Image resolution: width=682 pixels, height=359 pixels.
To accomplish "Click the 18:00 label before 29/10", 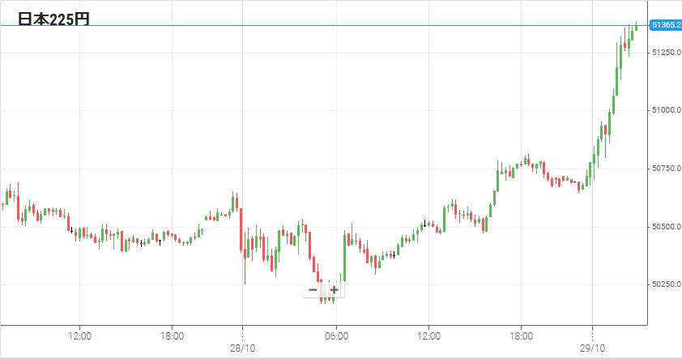I will (x=521, y=335).
